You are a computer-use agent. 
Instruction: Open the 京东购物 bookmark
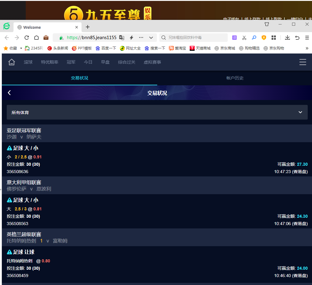274,48
